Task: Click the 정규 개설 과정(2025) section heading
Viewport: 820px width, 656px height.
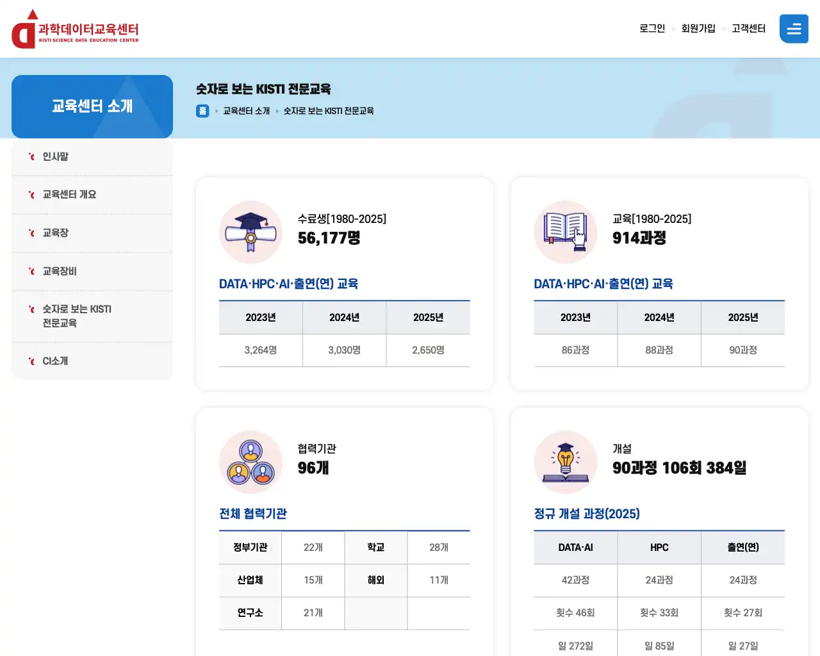Action: click(587, 514)
